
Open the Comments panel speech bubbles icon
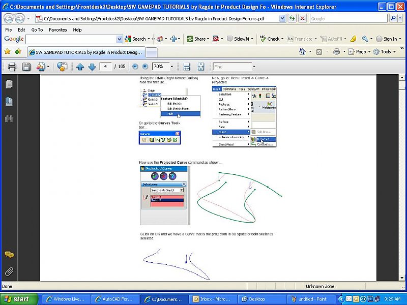pyautogui.click(x=9, y=255)
